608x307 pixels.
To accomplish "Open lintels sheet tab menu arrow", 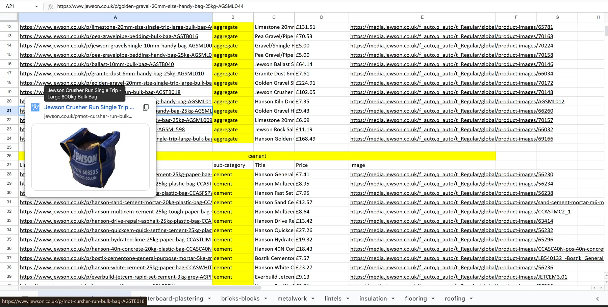I will pos(348,299).
